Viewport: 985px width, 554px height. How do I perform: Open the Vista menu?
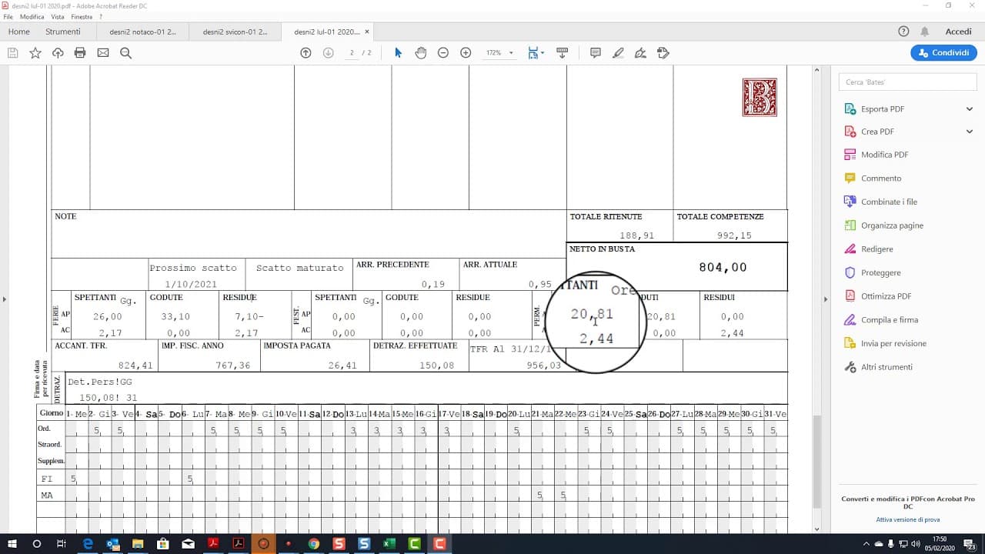pos(58,16)
